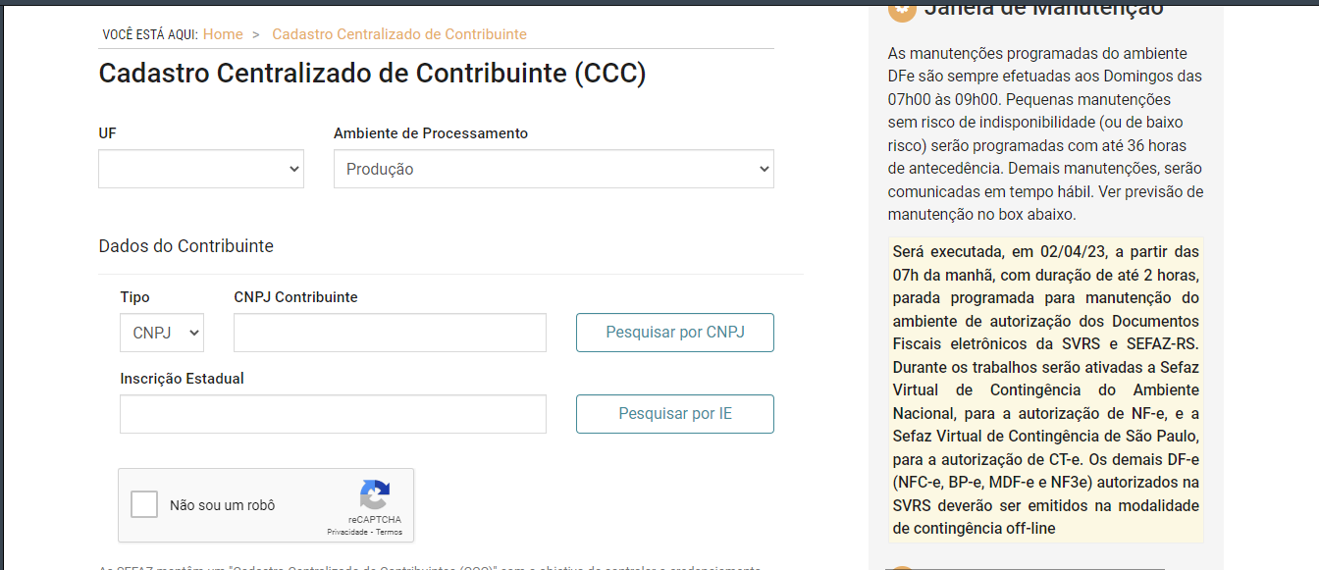Click the "Não sou um robô" label text
The image size is (1319, 570).
223,505
